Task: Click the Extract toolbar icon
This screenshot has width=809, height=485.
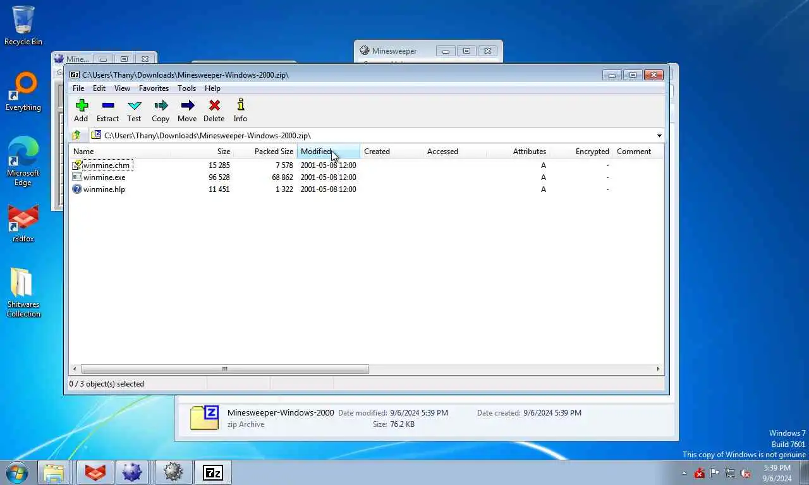Action: 107,105
